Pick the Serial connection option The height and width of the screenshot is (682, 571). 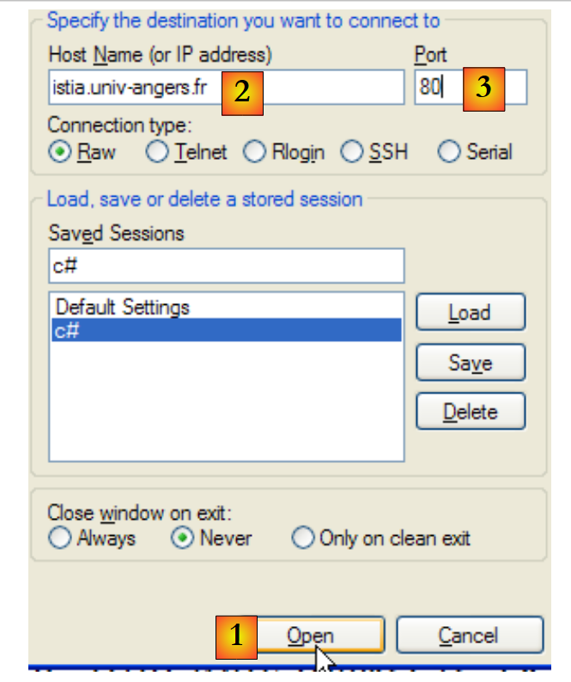(449, 152)
